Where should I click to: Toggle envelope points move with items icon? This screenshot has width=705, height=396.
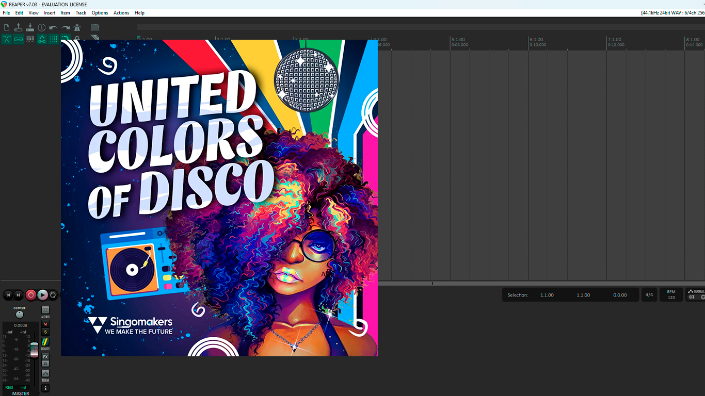(x=42, y=39)
